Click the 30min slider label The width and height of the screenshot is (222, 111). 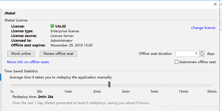coord(212,92)
